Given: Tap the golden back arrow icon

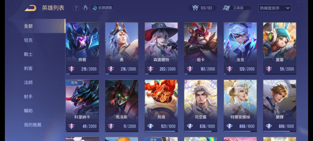Looking at the screenshot, I should point(30,8).
